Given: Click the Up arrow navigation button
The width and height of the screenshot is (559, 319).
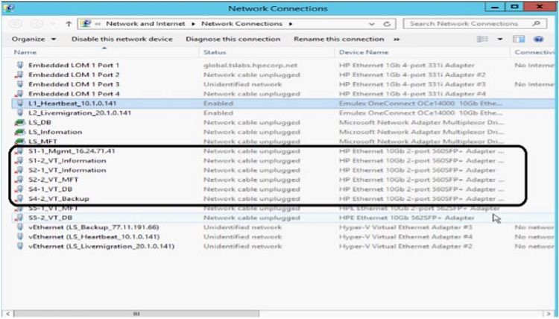Looking at the screenshot, I should tap(69, 24).
